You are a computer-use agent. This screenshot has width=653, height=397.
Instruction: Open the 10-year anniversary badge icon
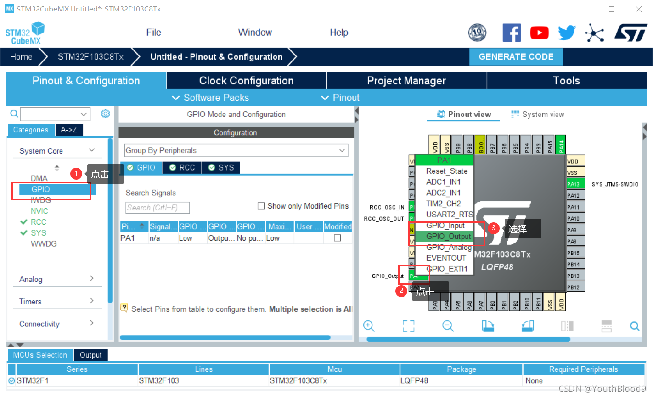pyautogui.click(x=477, y=33)
